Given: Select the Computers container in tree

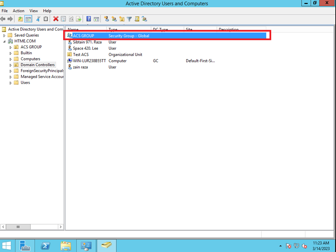Looking at the screenshot, I should pos(30,59).
